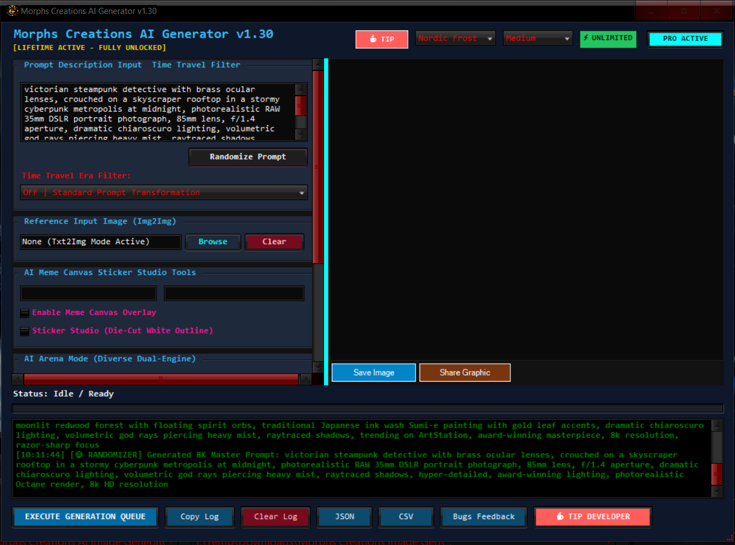Click log scrollbar up arrow
The height and width of the screenshot is (545, 735).
pos(716,425)
